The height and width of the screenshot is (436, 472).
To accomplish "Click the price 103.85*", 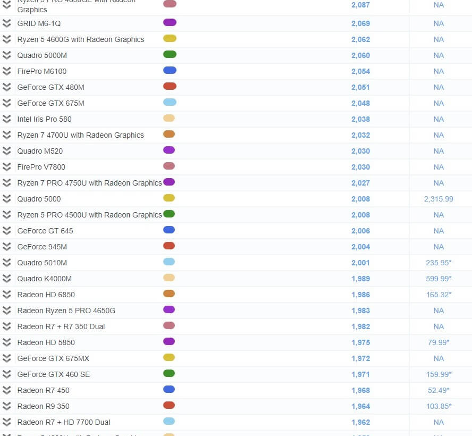I will click(x=439, y=407).
